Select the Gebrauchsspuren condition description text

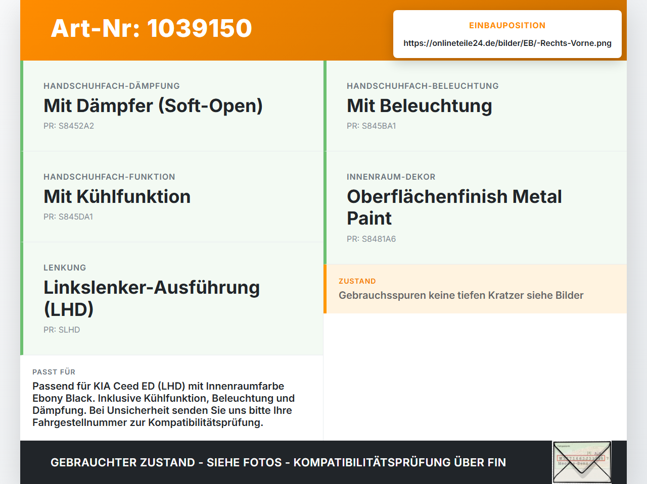(x=461, y=295)
